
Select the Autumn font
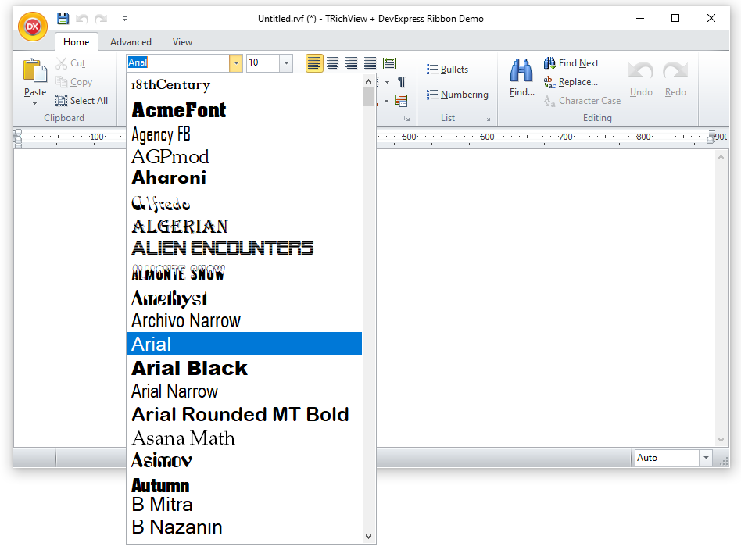click(x=245, y=485)
